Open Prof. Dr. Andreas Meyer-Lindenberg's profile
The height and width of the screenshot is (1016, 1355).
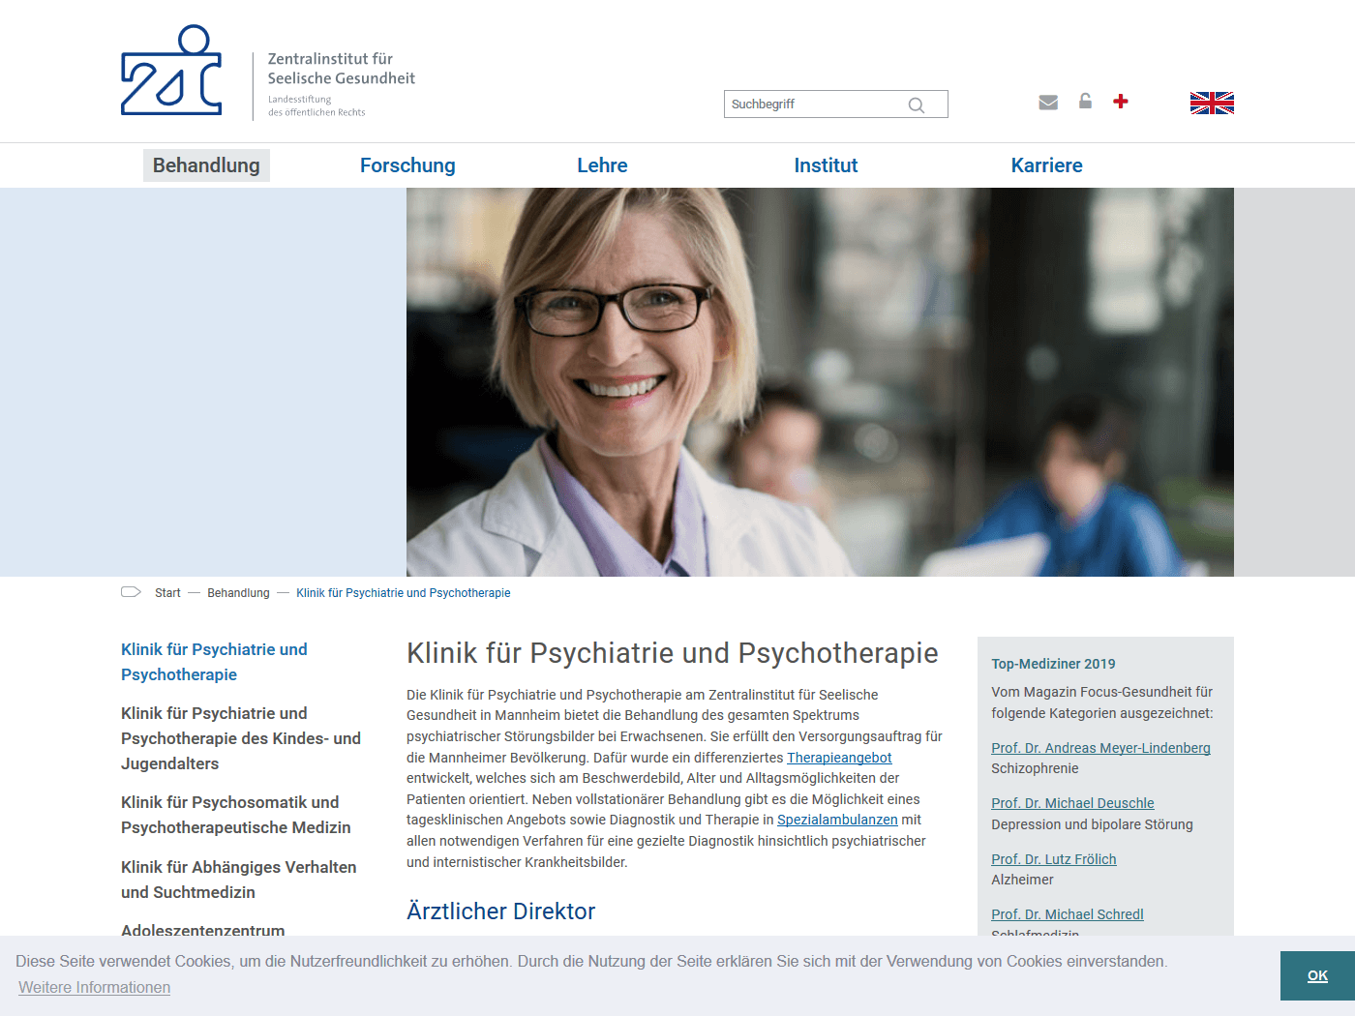point(1100,748)
